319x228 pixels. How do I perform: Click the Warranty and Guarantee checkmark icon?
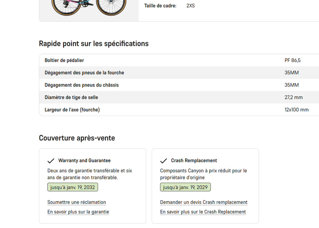tap(51, 161)
